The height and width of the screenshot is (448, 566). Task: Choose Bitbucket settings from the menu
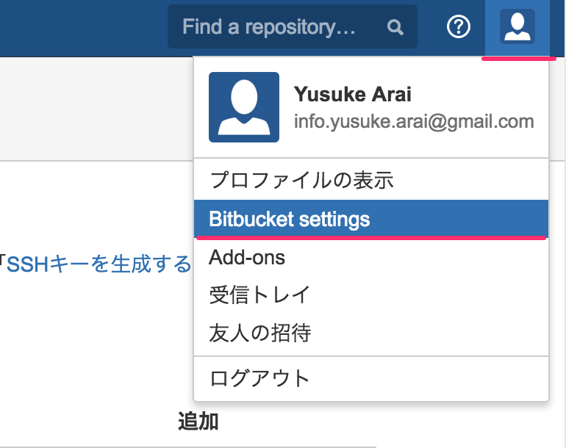[371, 219]
